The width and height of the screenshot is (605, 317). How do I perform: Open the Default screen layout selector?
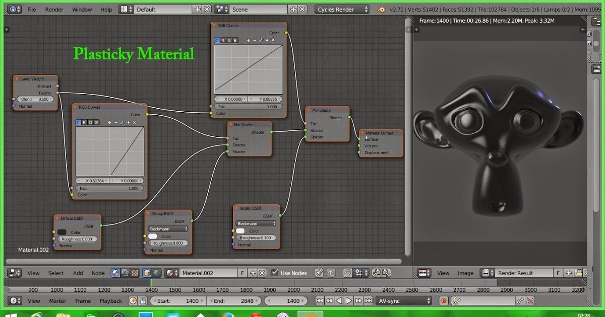[x=126, y=9]
